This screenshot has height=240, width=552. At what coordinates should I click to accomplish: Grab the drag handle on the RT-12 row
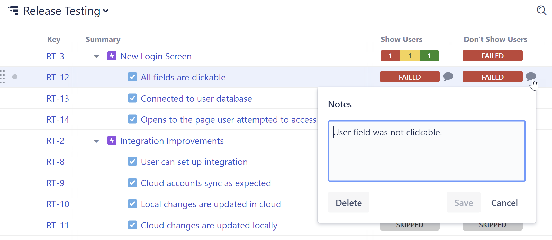point(3,77)
